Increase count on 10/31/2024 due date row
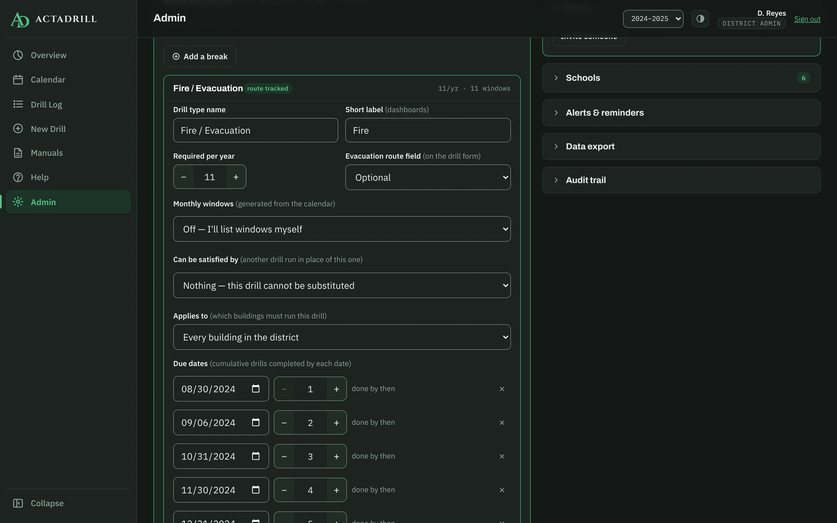The image size is (837, 523). pos(337,456)
